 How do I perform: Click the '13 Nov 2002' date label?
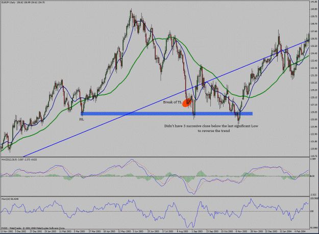(7, 231)
